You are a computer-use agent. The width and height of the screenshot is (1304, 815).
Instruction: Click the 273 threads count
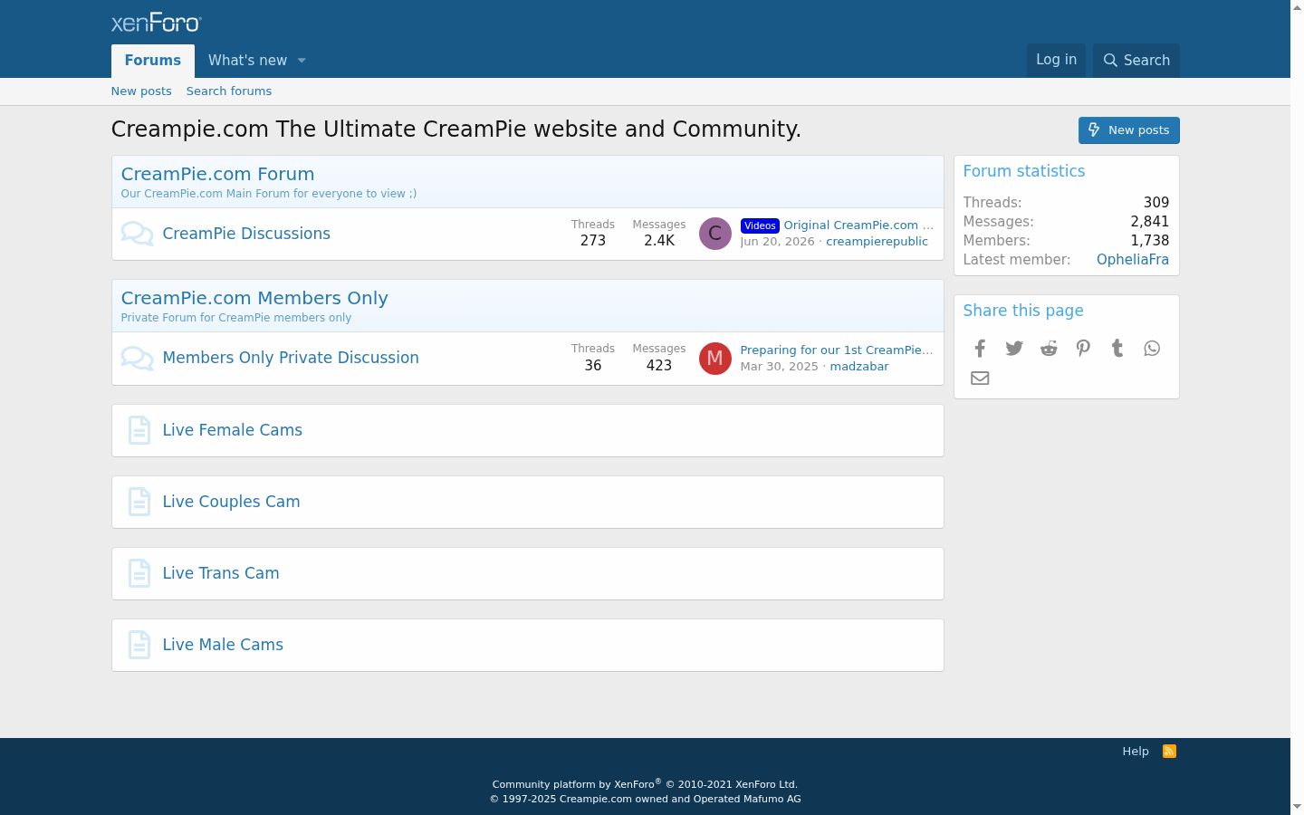tap(593, 241)
